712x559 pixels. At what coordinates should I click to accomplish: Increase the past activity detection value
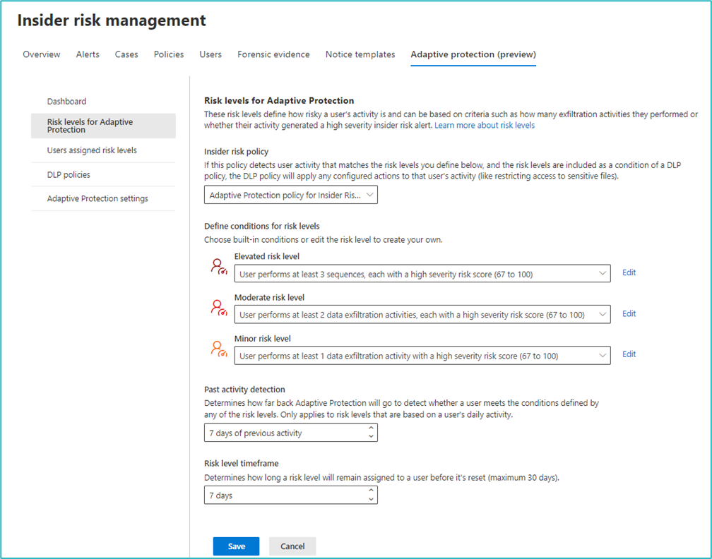pyautogui.click(x=372, y=428)
